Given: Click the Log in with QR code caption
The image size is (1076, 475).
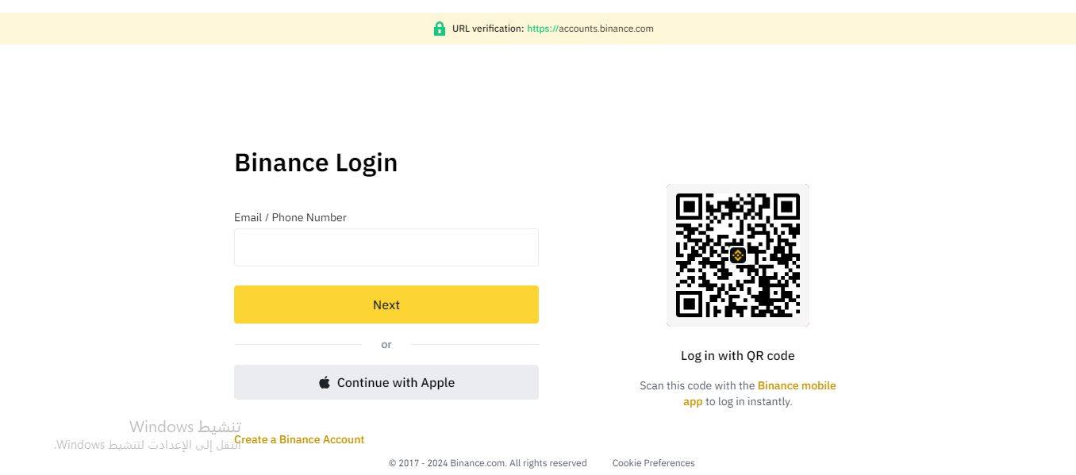Looking at the screenshot, I should click(x=737, y=355).
